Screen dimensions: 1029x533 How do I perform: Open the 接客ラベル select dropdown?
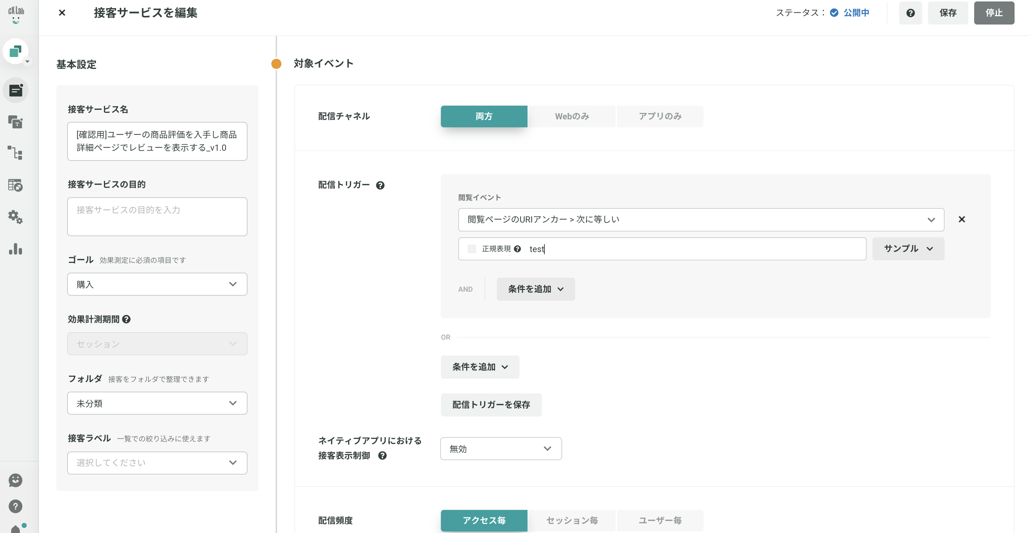click(x=157, y=463)
